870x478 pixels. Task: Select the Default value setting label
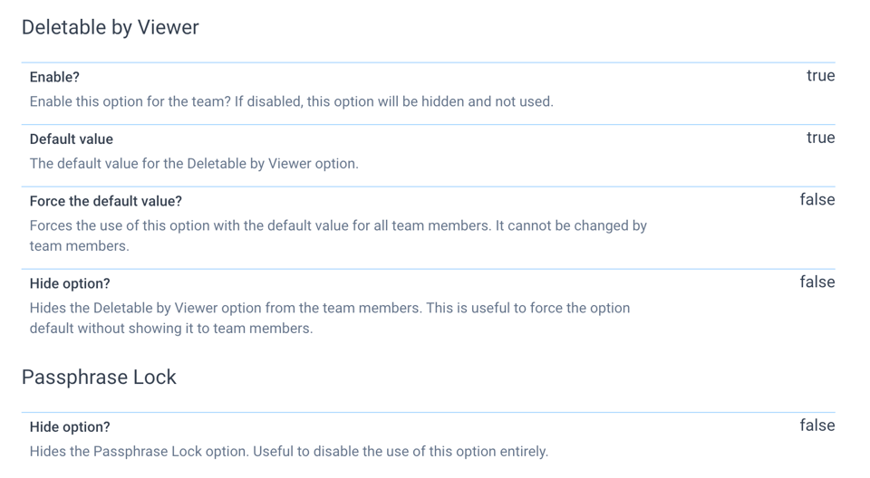tap(71, 139)
